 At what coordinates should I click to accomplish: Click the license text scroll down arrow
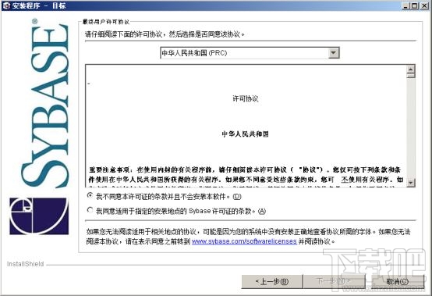coord(410,182)
